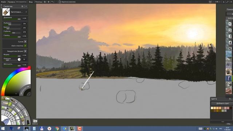Click the ArtRage taskbar icon
The height and width of the screenshot is (131, 233).
tap(72, 128)
